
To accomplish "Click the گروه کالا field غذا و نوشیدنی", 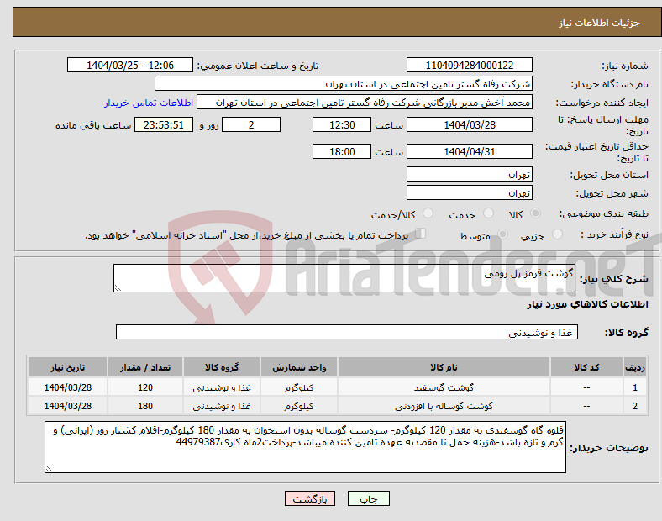I will pyautogui.click(x=347, y=332).
